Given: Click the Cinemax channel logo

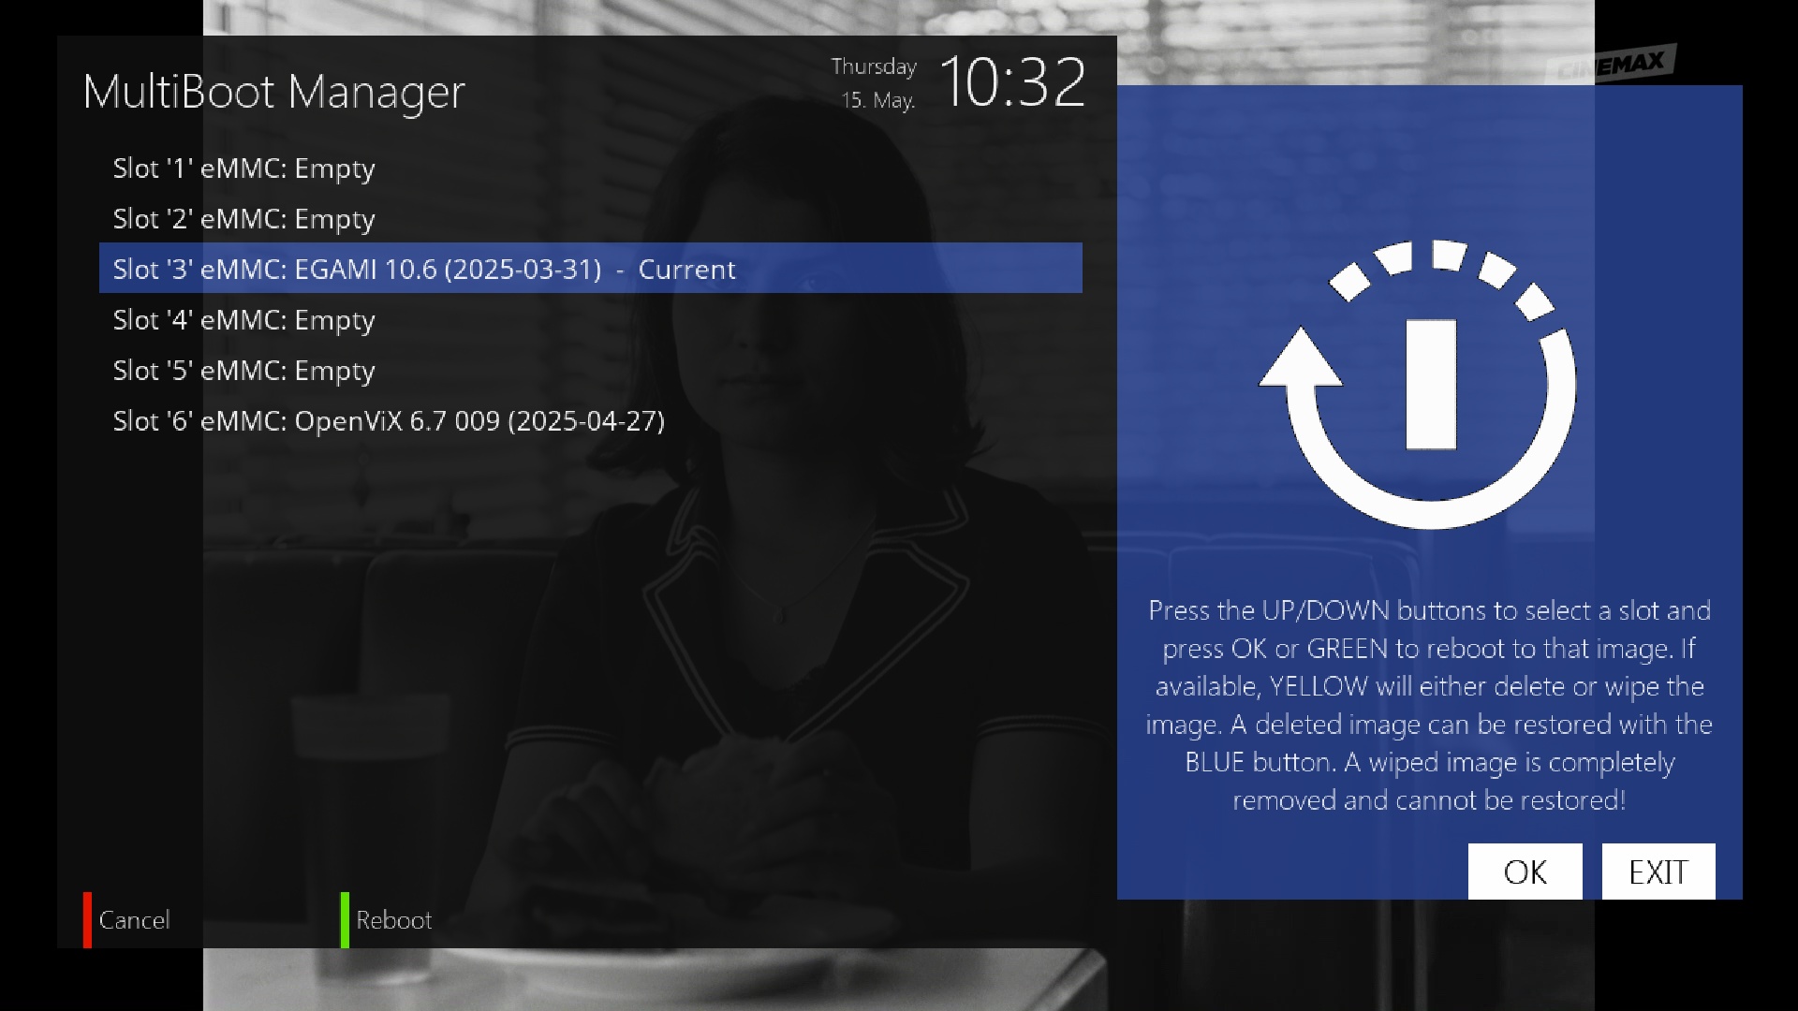Looking at the screenshot, I should point(1614,65).
